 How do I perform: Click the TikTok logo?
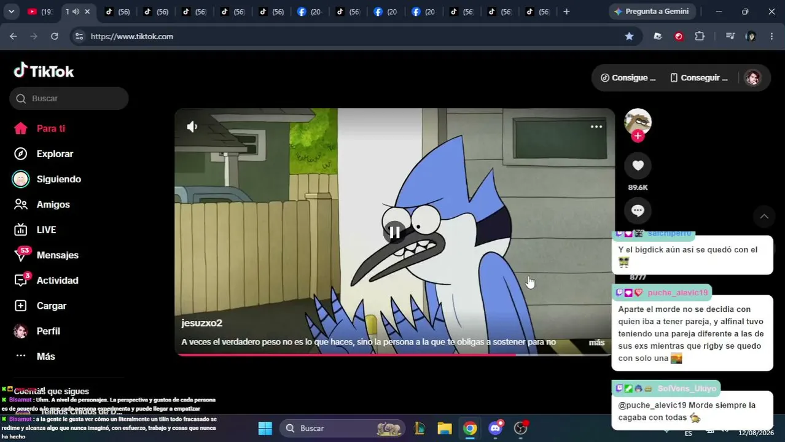click(x=44, y=71)
